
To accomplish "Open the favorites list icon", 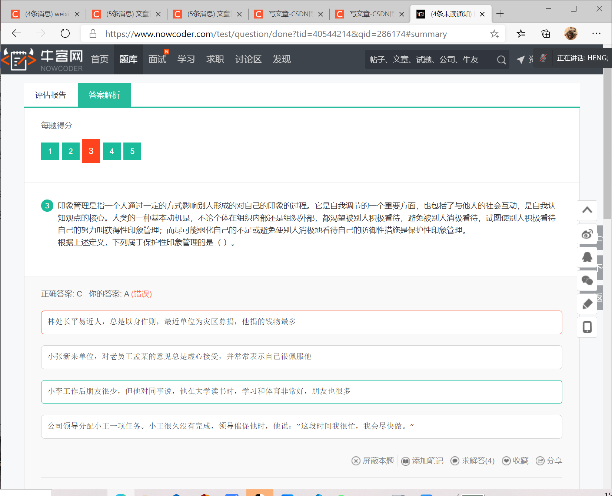I will pos(521,34).
